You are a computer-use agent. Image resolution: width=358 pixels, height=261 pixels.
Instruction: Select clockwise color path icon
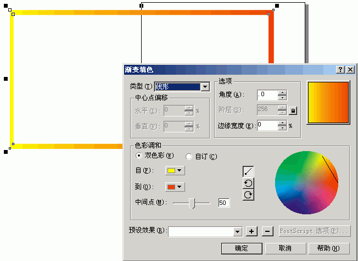pyautogui.click(x=248, y=195)
